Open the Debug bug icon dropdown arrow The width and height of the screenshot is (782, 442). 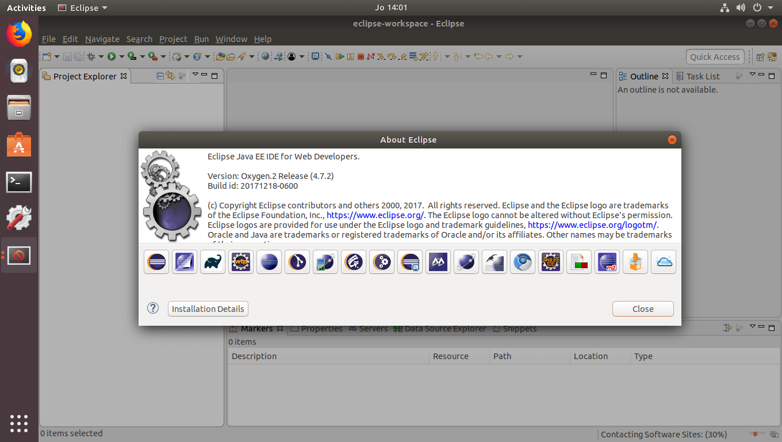[101, 57]
